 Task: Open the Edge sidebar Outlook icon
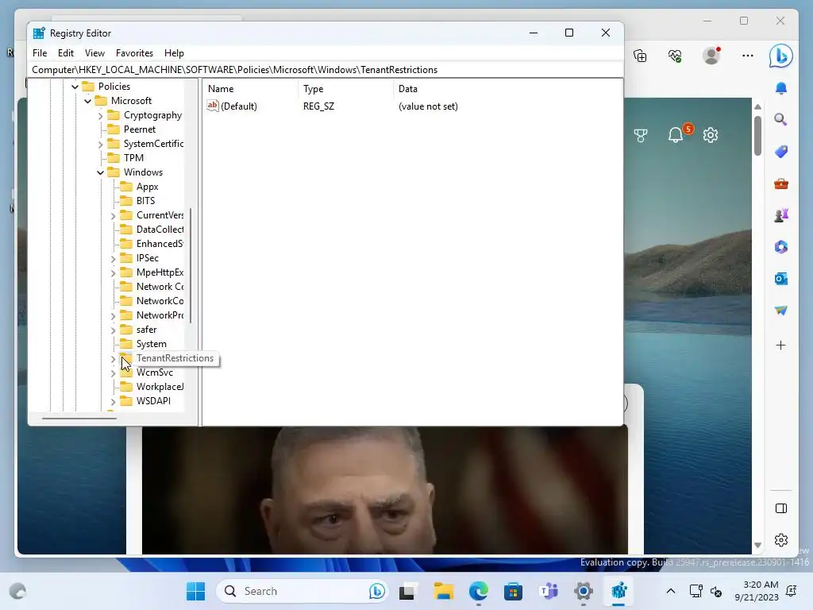tap(781, 279)
